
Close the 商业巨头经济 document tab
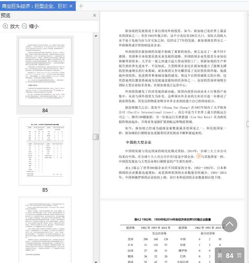(71, 6)
